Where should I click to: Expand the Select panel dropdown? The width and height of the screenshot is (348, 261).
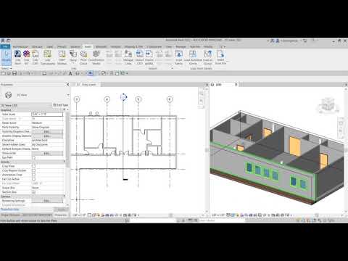(7, 68)
